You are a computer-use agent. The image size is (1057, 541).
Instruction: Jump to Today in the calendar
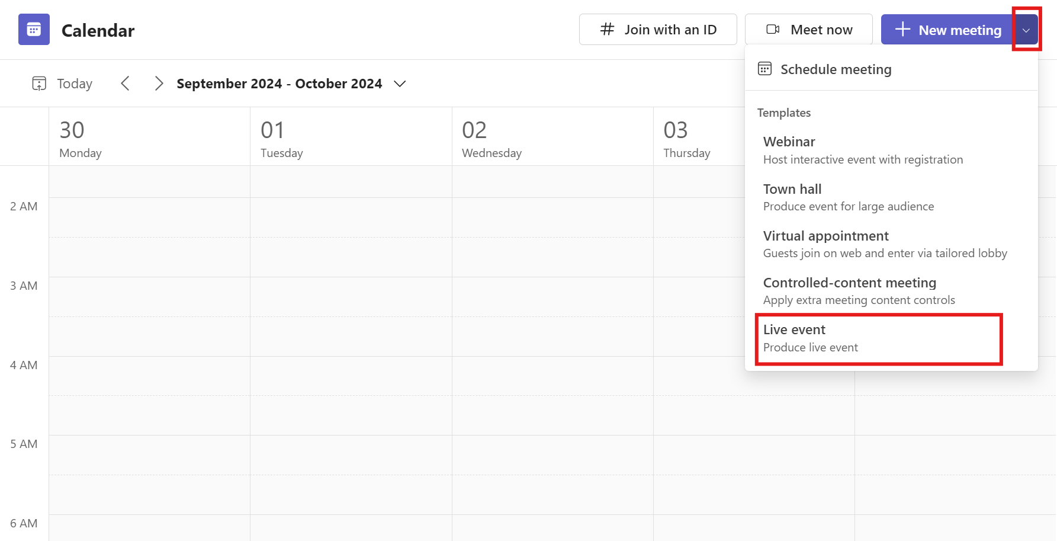(62, 84)
